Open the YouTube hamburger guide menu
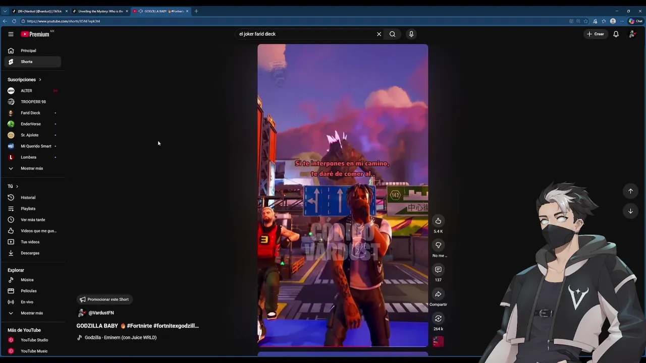Image resolution: width=646 pixels, height=363 pixels. pyautogui.click(x=11, y=34)
